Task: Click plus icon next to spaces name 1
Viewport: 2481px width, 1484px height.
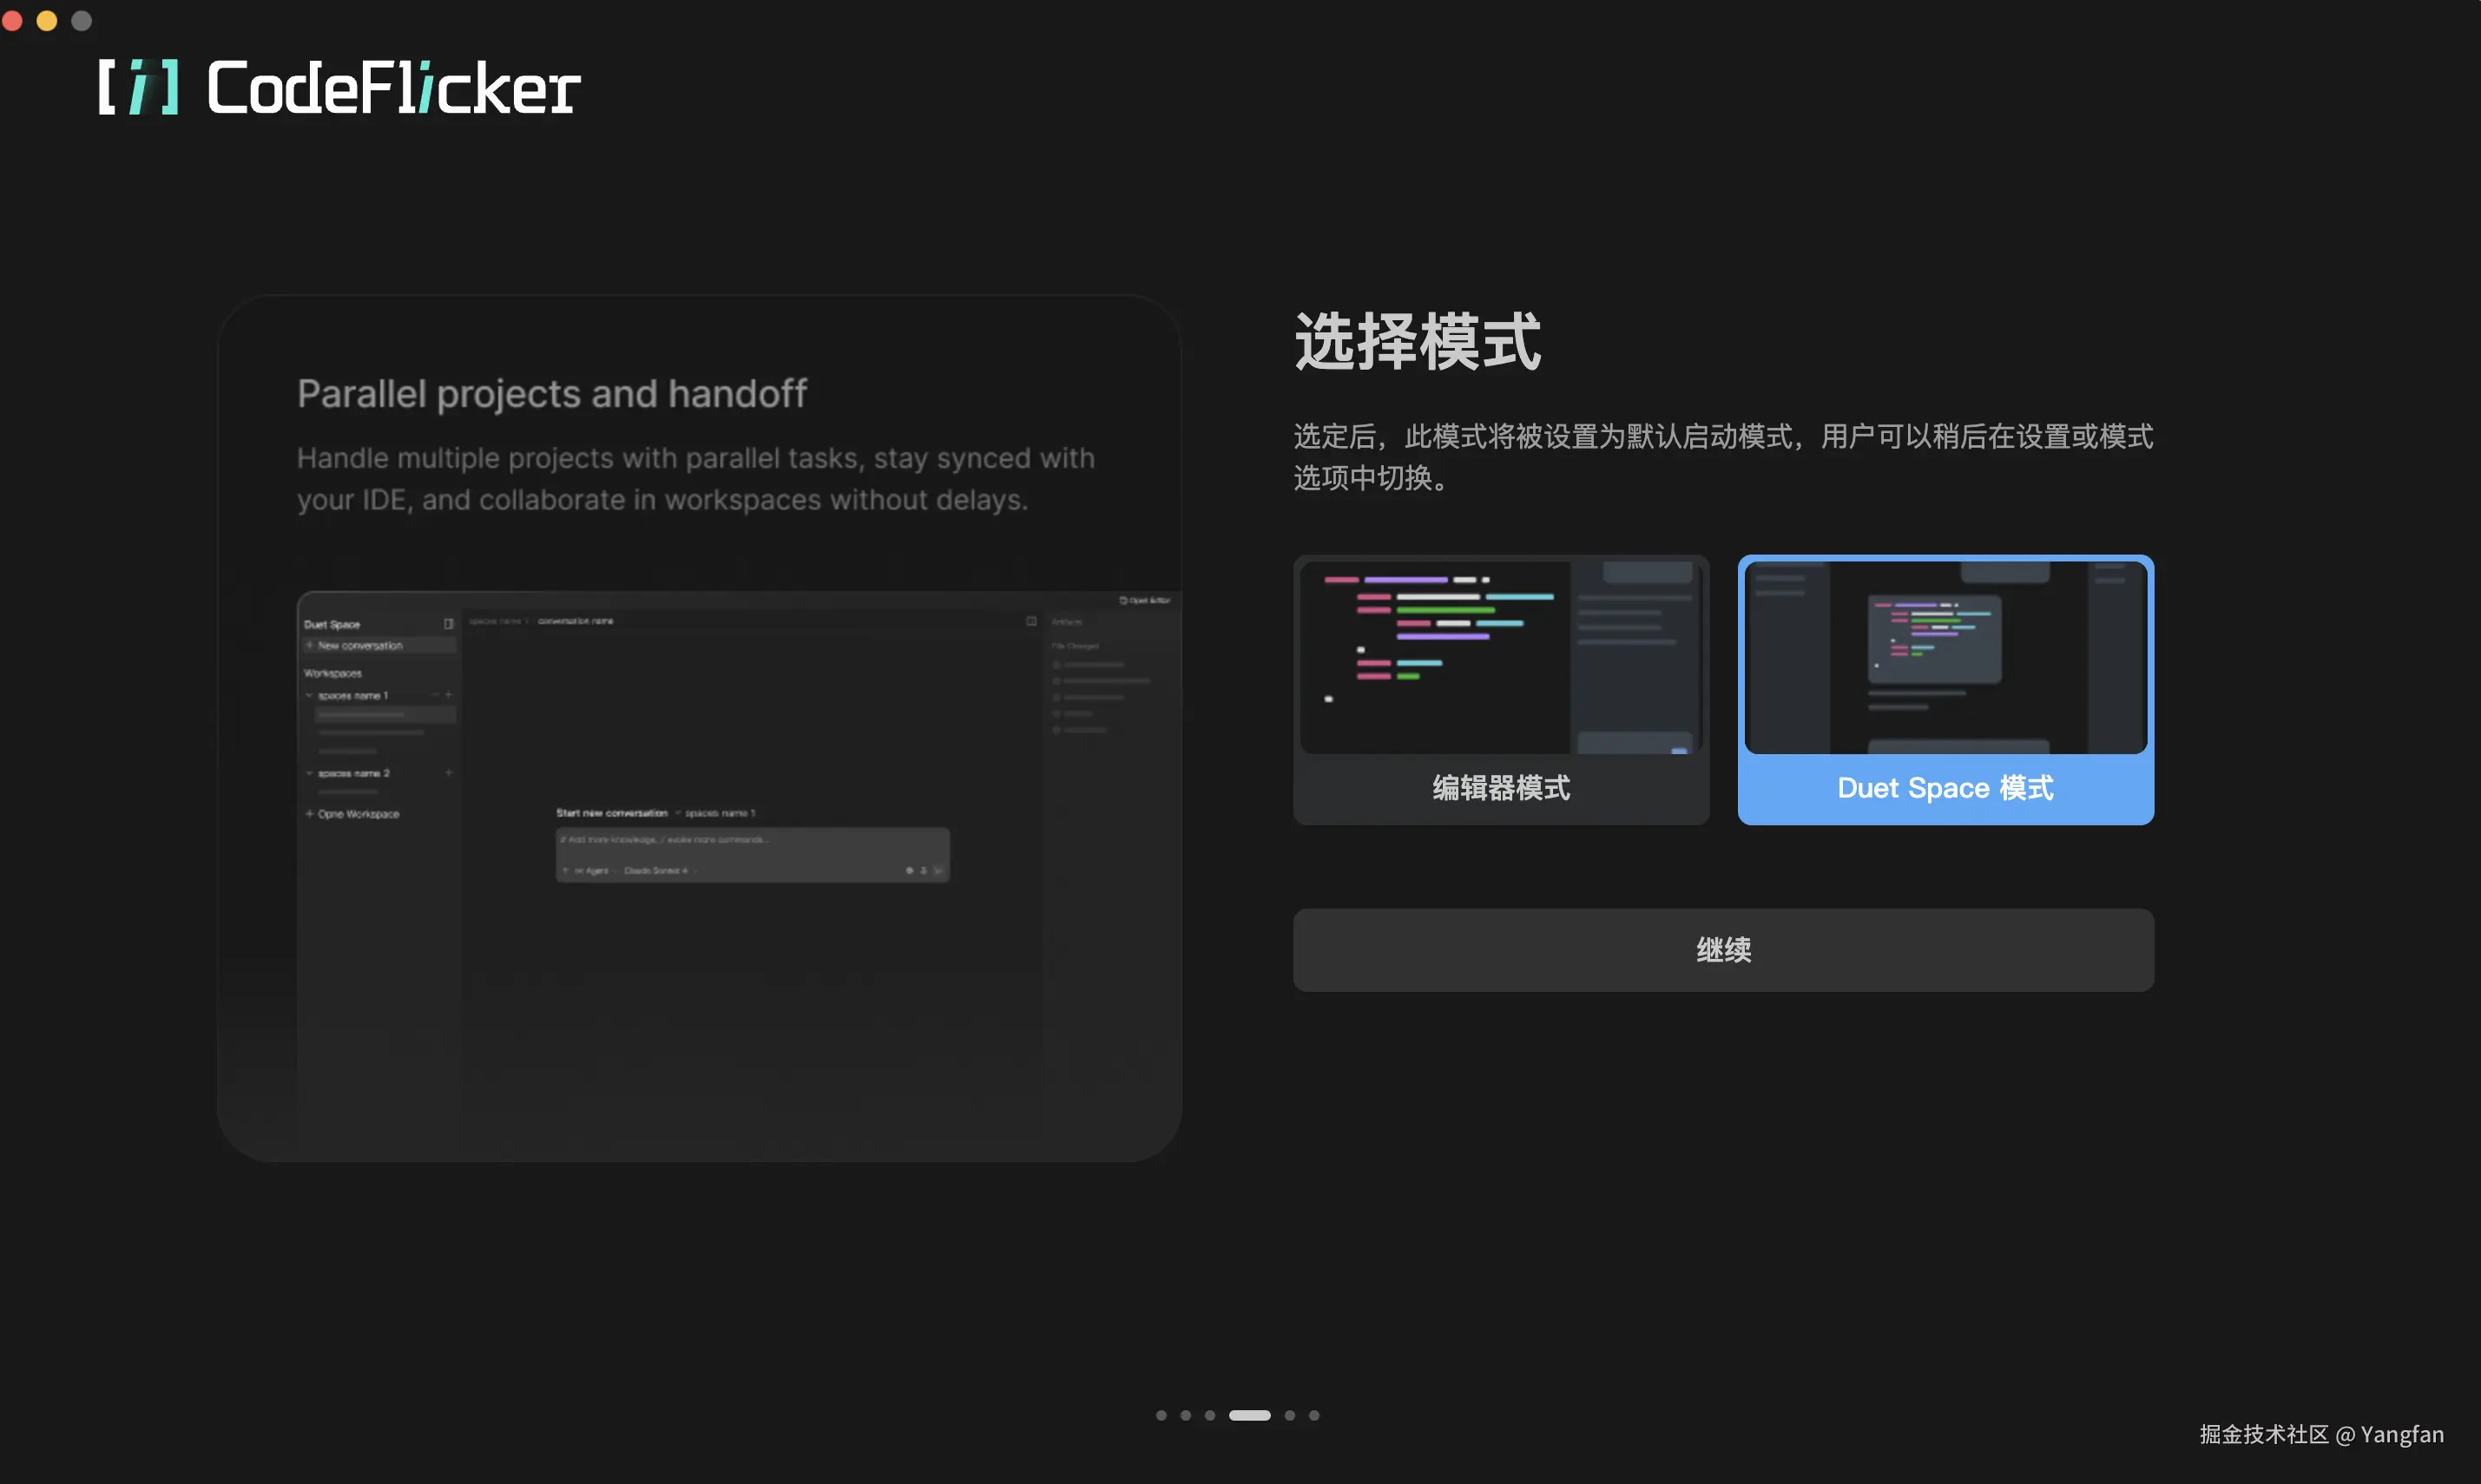Action: (x=448, y=694)
